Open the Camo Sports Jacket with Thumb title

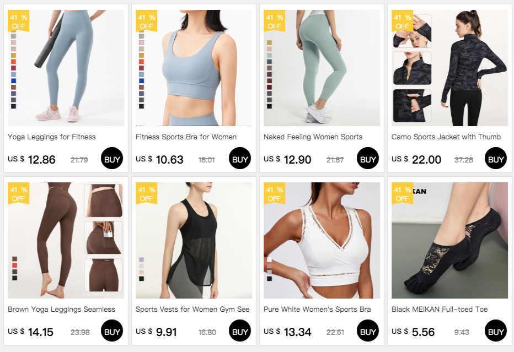(446, 137)
